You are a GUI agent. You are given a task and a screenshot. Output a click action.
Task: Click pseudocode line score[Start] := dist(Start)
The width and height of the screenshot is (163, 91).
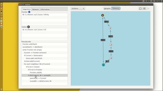click(x=45, y=47)
